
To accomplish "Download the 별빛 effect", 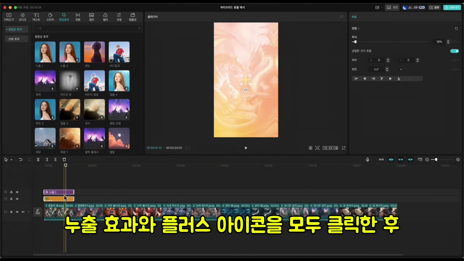I will pos(126,146).
